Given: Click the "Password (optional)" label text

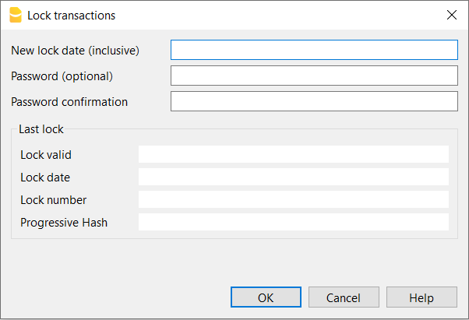Looking at the screenshot, I should point(62,76).
